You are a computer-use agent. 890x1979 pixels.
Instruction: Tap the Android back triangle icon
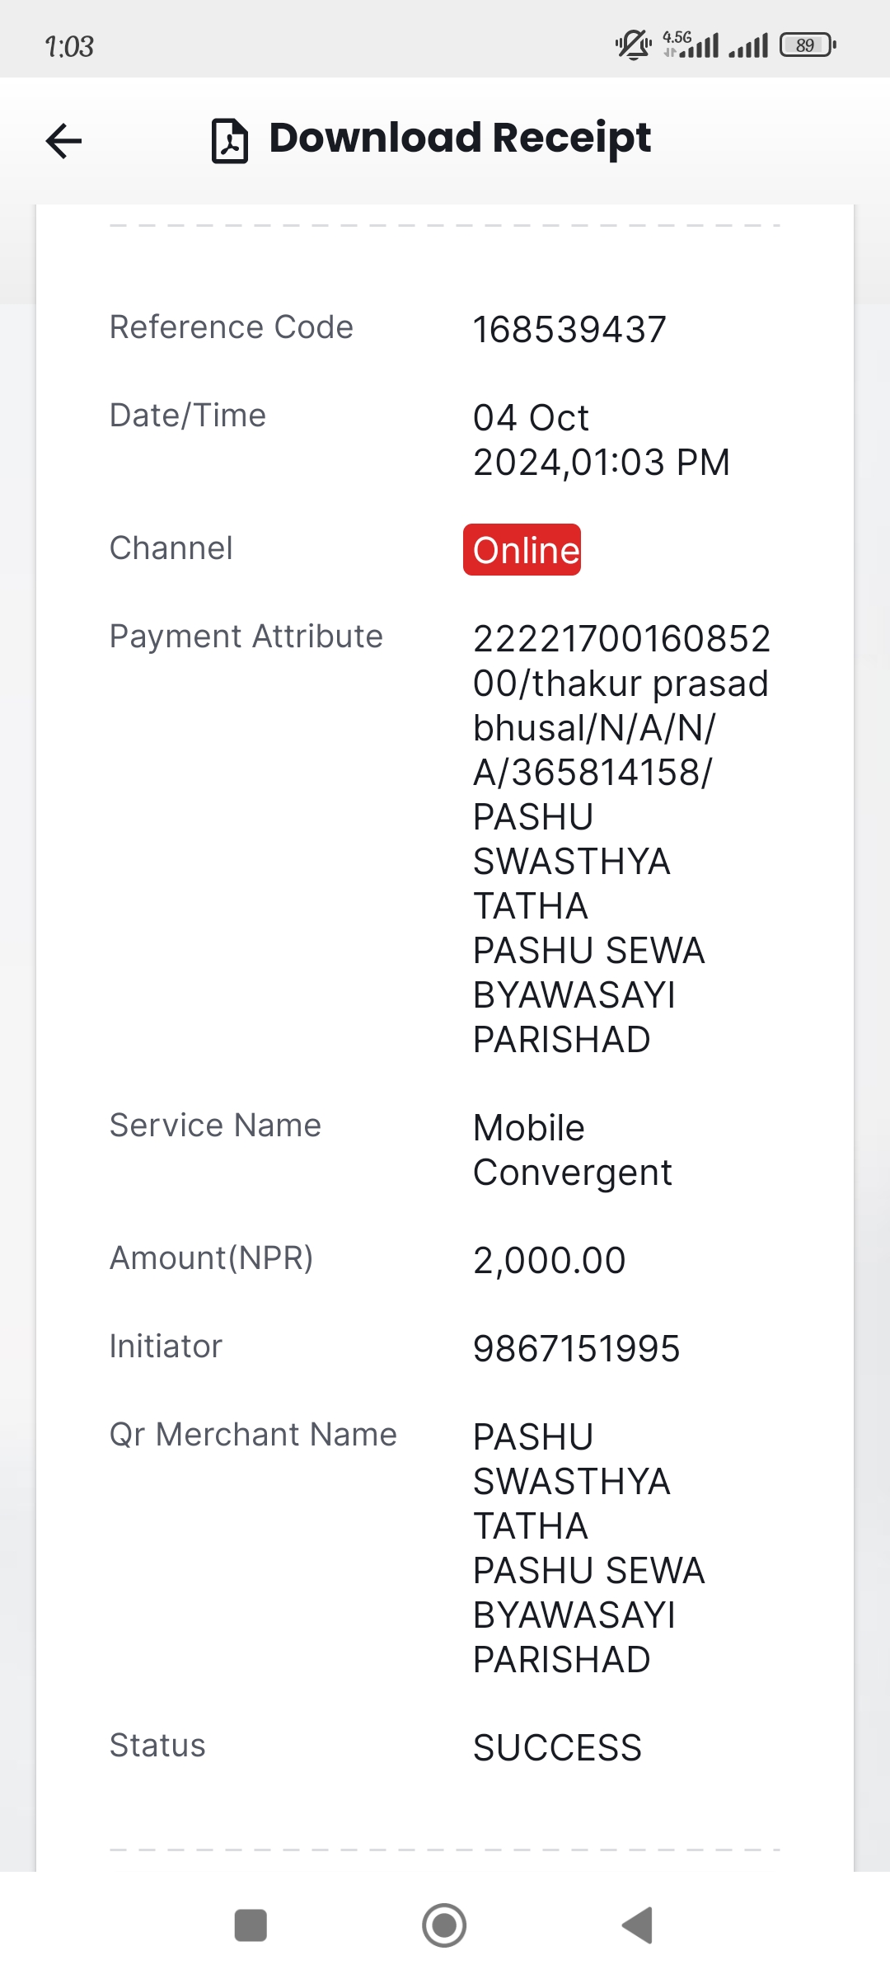(x=637, y=1925)
